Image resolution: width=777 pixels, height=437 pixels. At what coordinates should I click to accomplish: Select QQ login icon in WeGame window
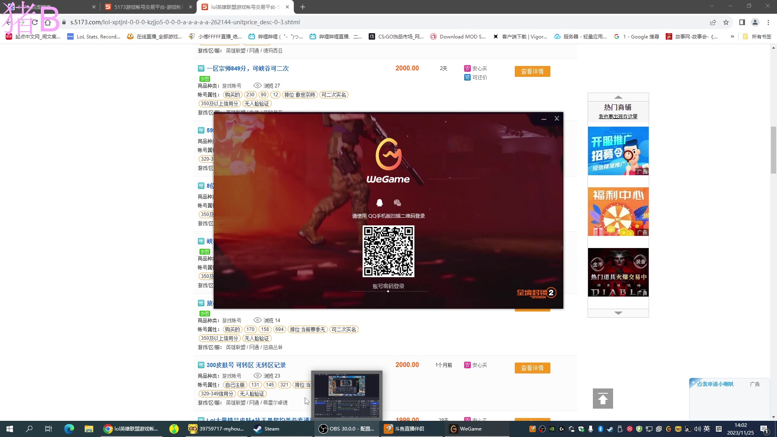(380, 203)
